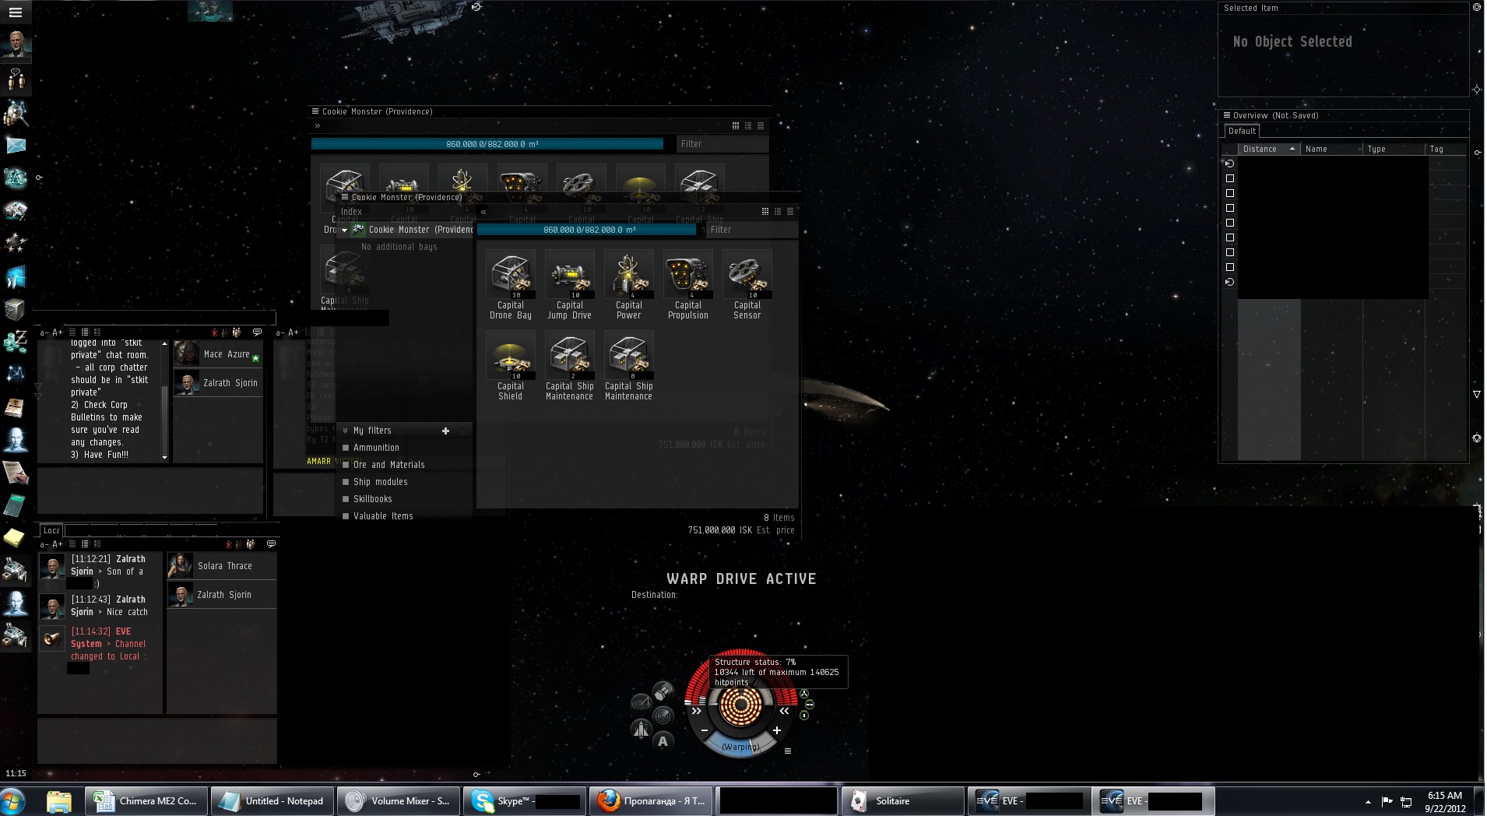
Task: Open the HUD options menu icon
Action: point(788,751)
